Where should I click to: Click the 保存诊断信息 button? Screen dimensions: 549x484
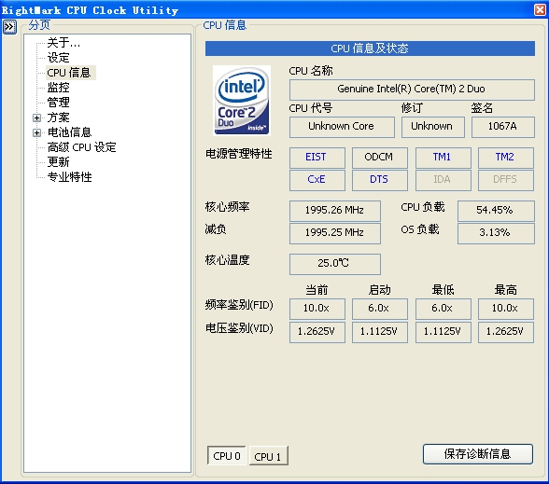click(478, 454)
